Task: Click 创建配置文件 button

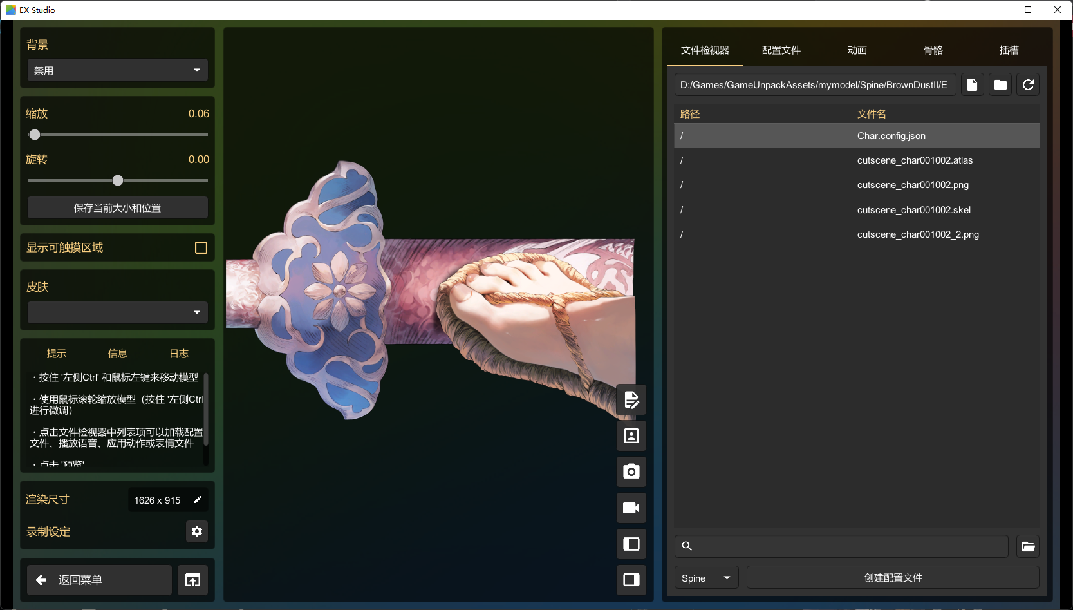Action: (893, 578)
